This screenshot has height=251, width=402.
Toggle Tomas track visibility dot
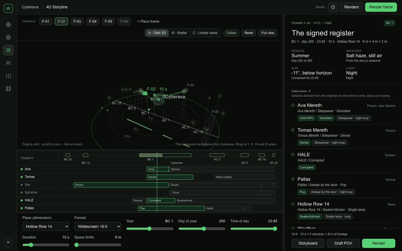[x=21, y=177]
